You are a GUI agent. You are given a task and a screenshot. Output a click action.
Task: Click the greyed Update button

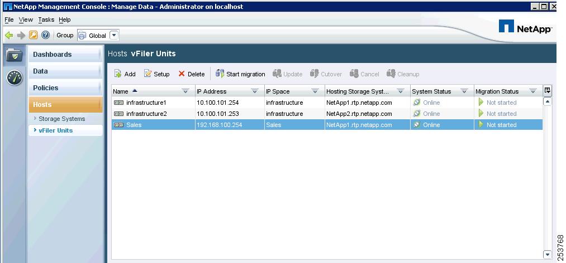coord(287,74)
